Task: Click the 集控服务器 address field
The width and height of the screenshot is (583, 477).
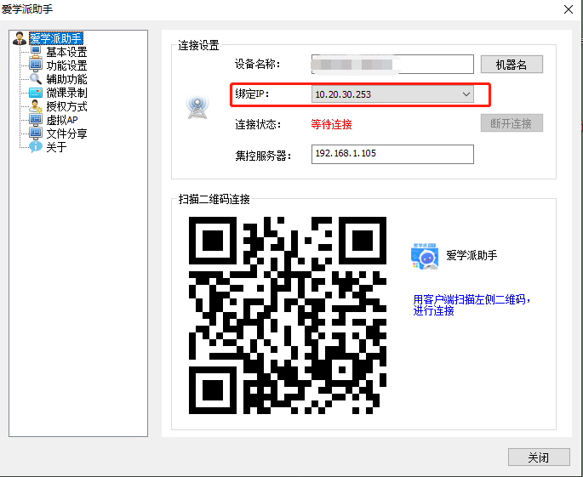Action: (392, 154)
